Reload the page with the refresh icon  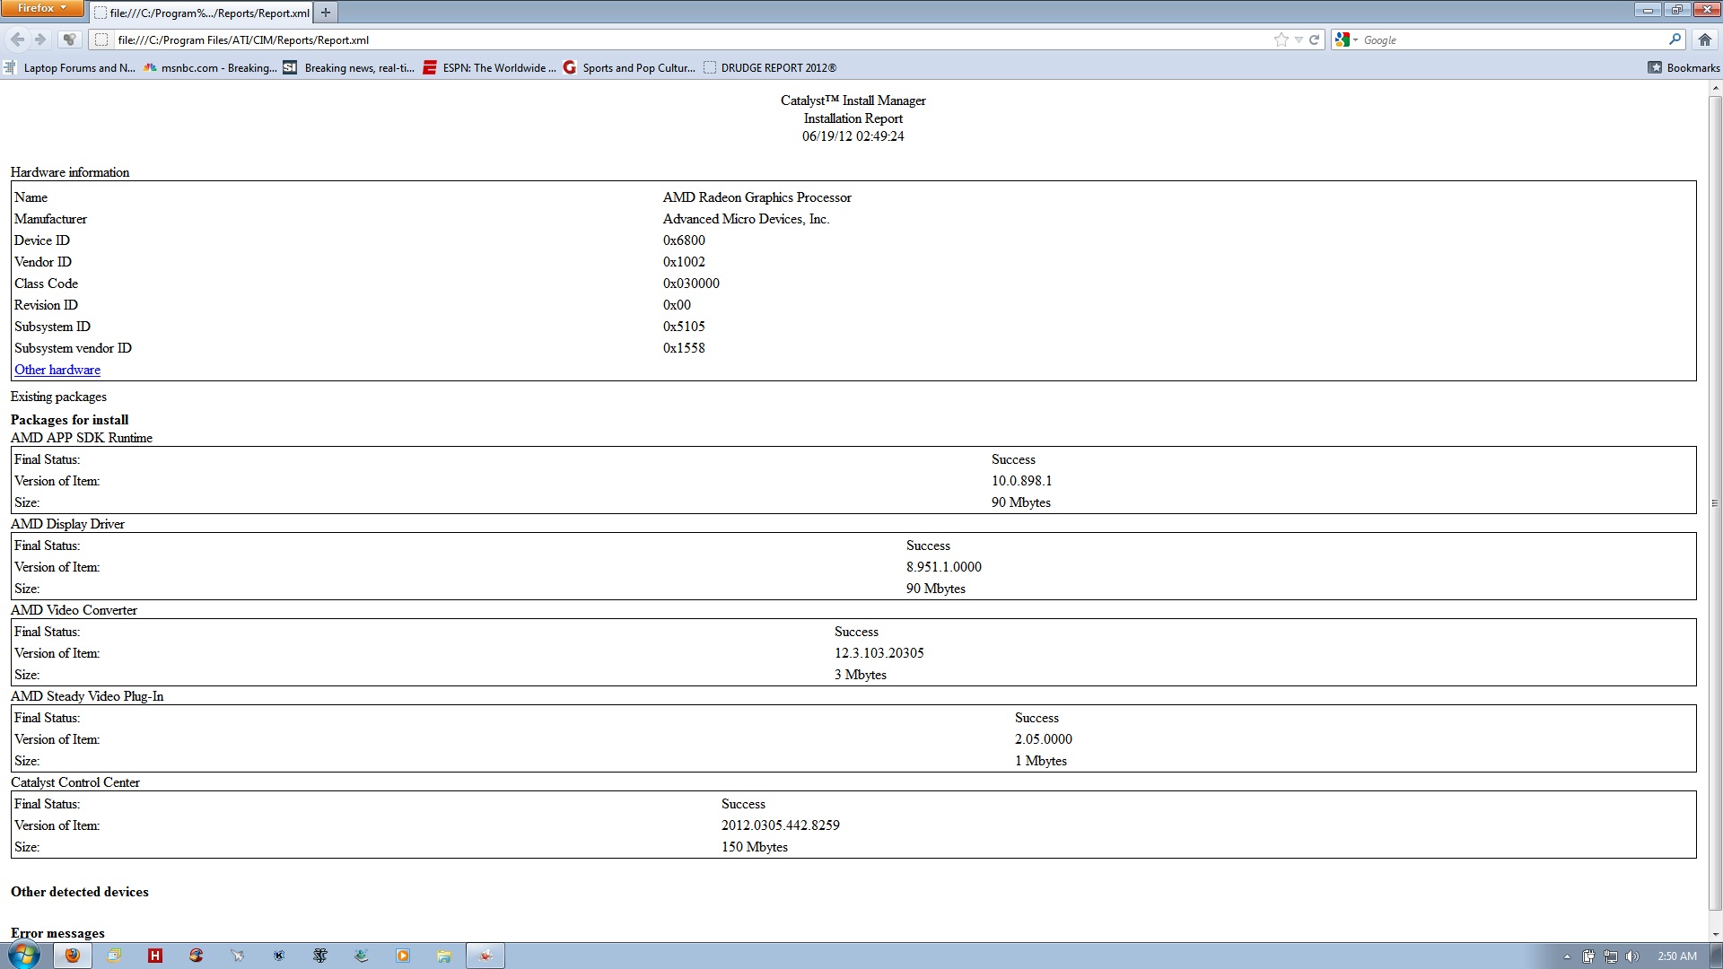point(1315,39)
